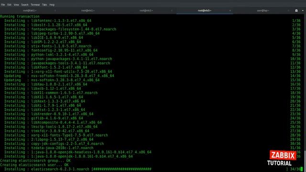This screenshot has width=306, height=172.
Task: Click libXtst-1.2.3-1.el7.x86_64 text
Action: click(58, 110)
